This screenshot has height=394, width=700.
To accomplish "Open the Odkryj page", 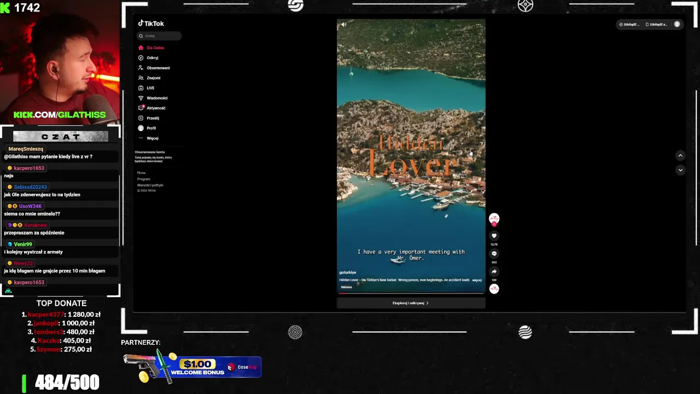I will [x=153, y=57].
